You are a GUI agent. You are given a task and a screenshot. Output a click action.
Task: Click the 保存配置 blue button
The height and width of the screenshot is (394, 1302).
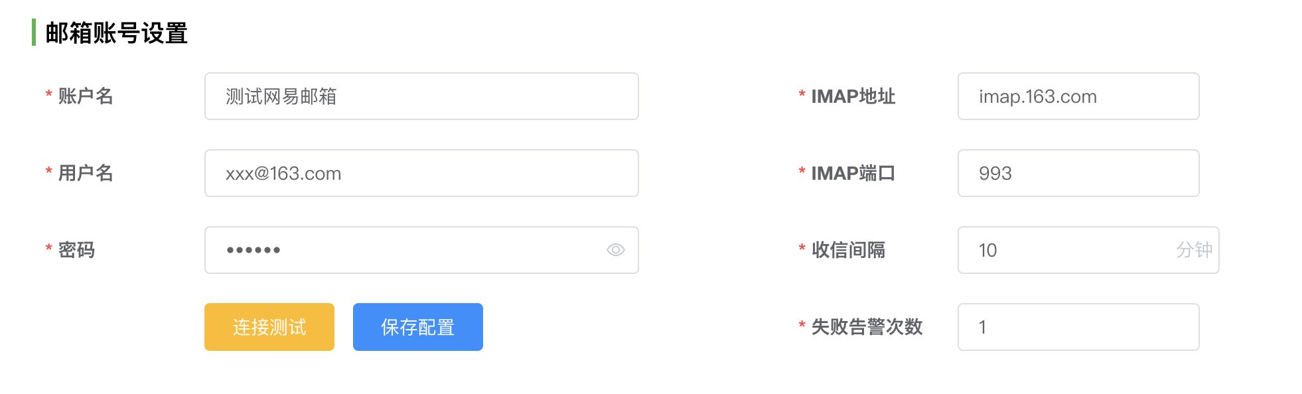418,327
